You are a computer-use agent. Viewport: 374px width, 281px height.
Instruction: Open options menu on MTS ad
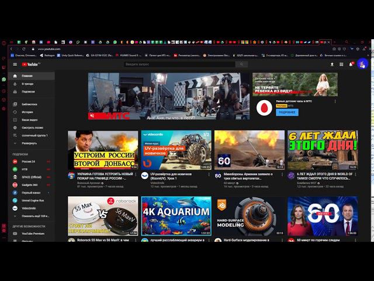pyautogui.click(x=335, y=101)
